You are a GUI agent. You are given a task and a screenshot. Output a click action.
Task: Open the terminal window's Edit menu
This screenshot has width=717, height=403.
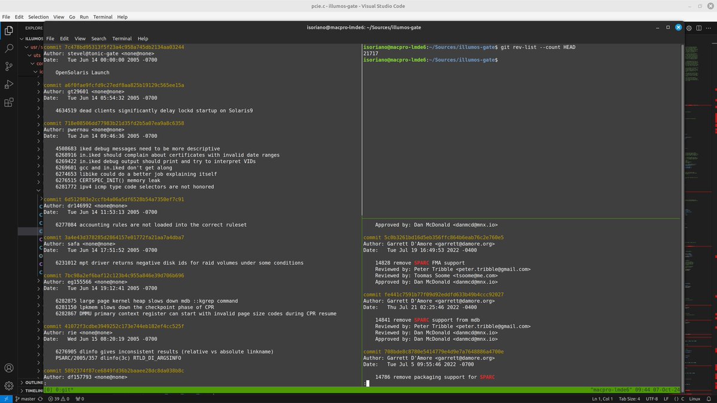point(65,38)
